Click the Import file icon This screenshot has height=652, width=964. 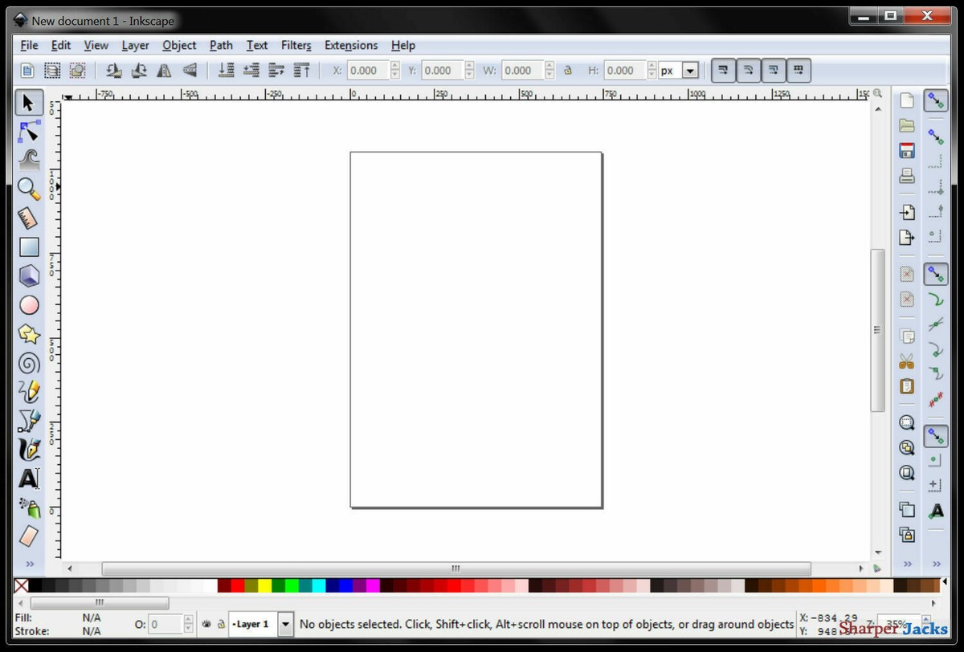click(907, 213)
